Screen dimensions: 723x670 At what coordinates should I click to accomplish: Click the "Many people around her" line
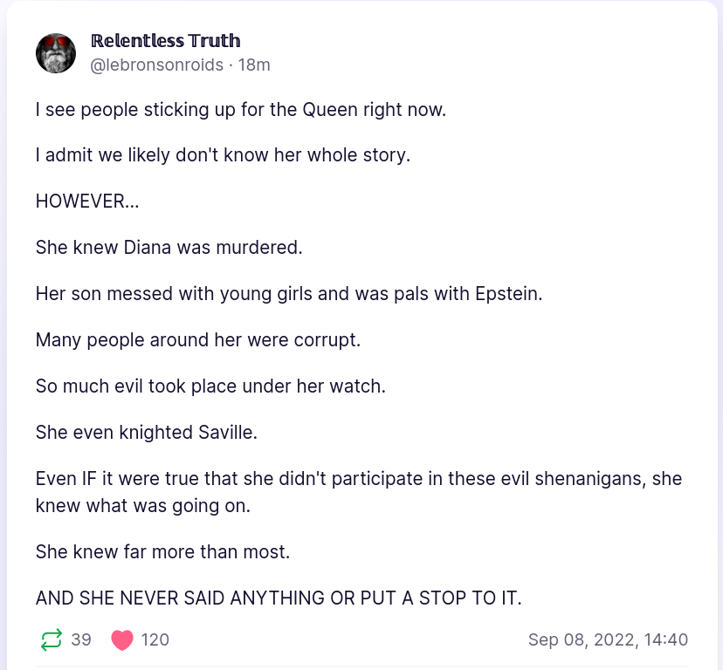coord(197,339)
